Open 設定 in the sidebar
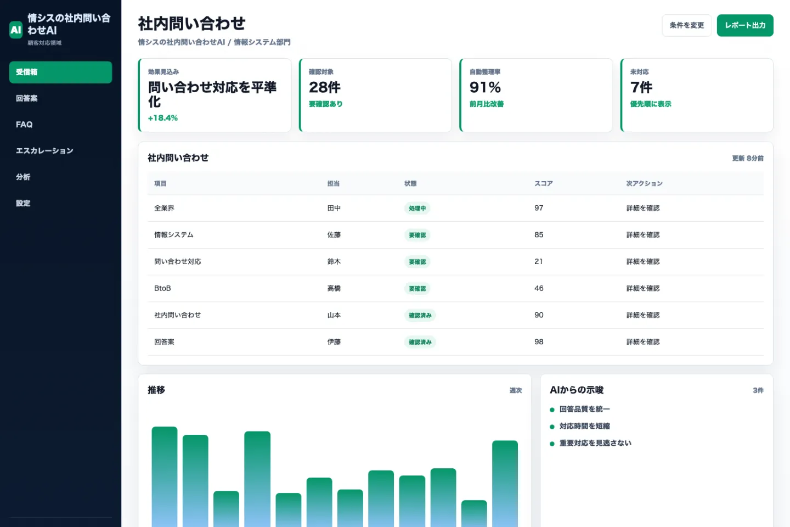This screenshot has width=790, height=527. pyautogui.click(x=60, y=203)
